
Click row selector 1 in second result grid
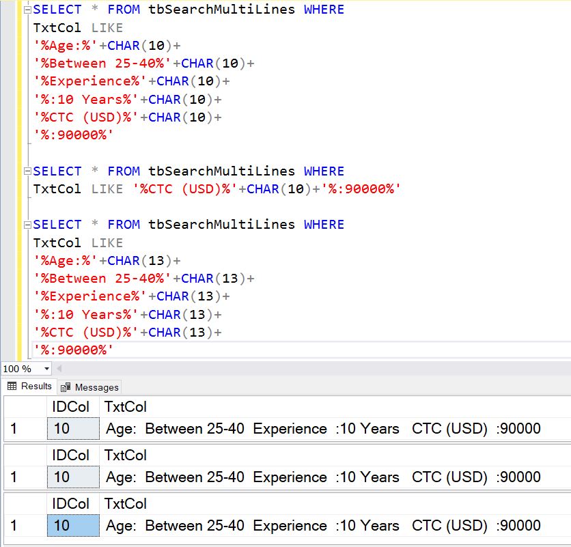click(x=14, y=477)
